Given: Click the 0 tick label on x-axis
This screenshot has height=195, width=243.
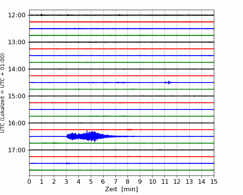Looking at the screenshot, I should click(x=29, y=181).
